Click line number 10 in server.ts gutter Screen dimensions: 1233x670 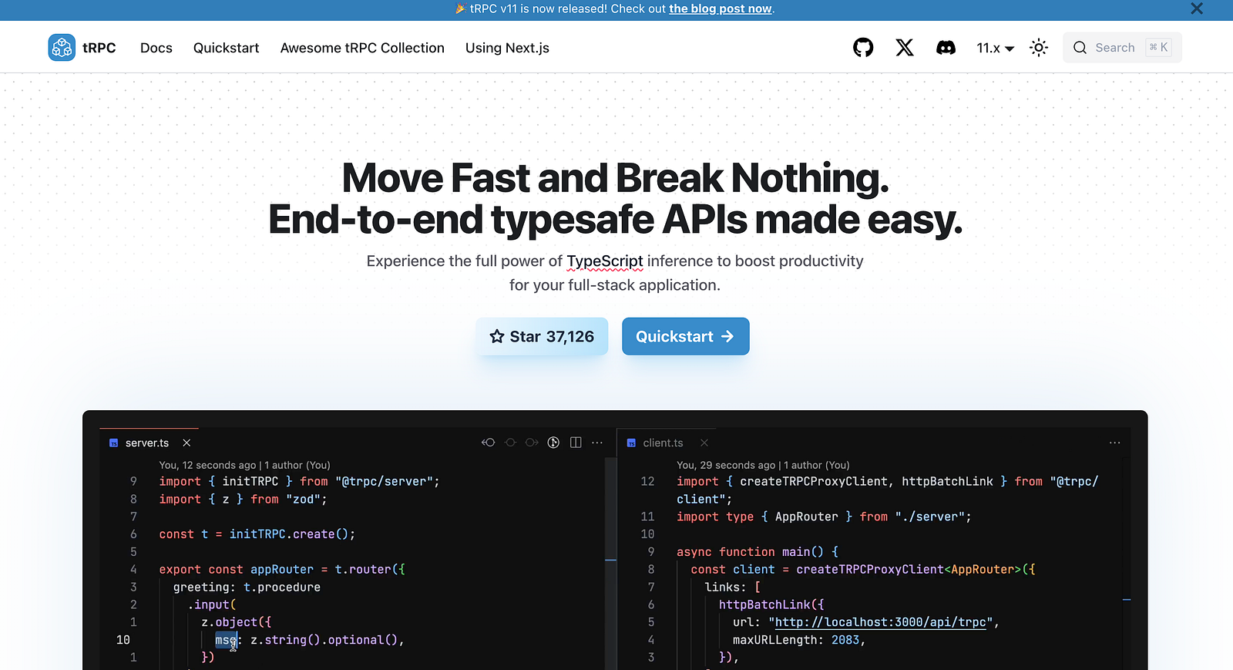click(123, 640)
